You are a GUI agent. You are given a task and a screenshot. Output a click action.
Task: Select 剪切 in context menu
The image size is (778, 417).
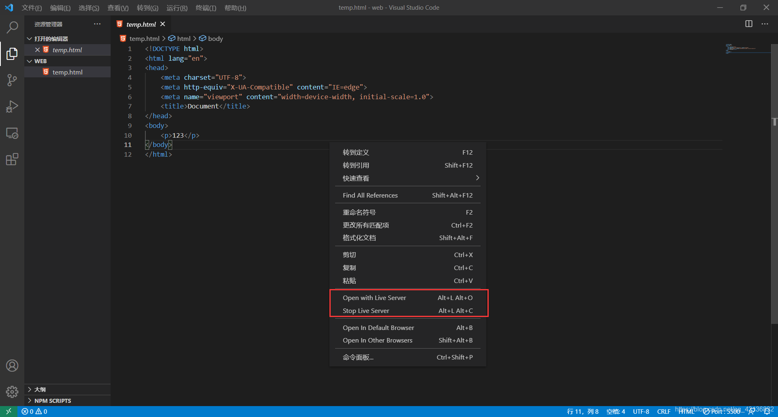408,255
